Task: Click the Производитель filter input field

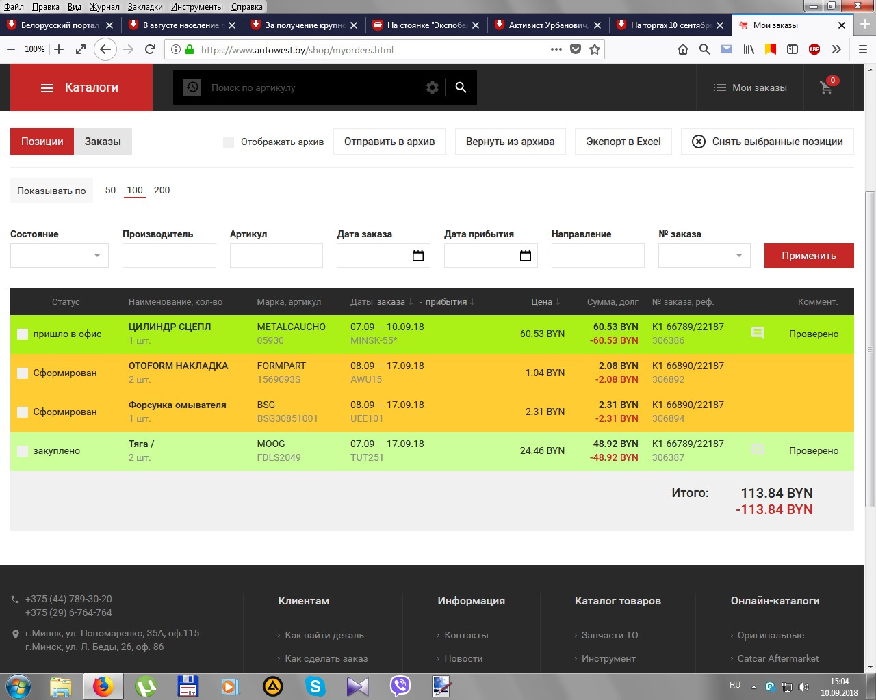Action: click(169, 256)
